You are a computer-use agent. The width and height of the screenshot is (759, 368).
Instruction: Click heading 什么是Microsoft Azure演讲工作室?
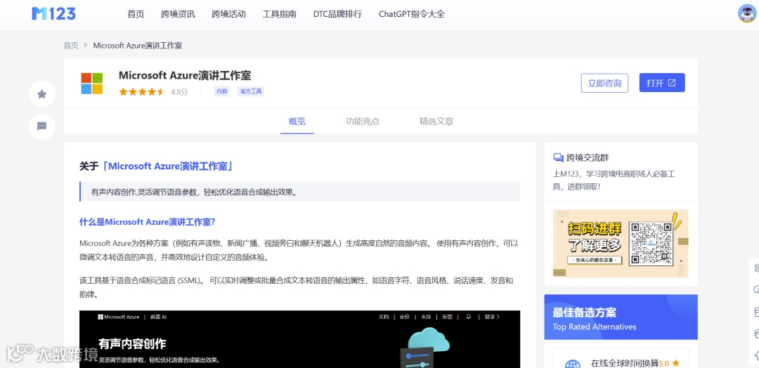(147, 221)
